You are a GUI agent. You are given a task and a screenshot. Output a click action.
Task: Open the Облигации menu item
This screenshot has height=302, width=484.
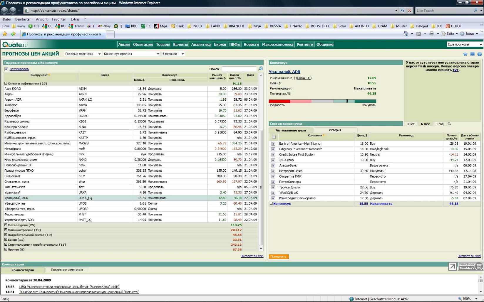143,45
